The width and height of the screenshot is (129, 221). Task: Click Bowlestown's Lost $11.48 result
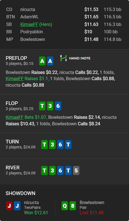point(92,212)
